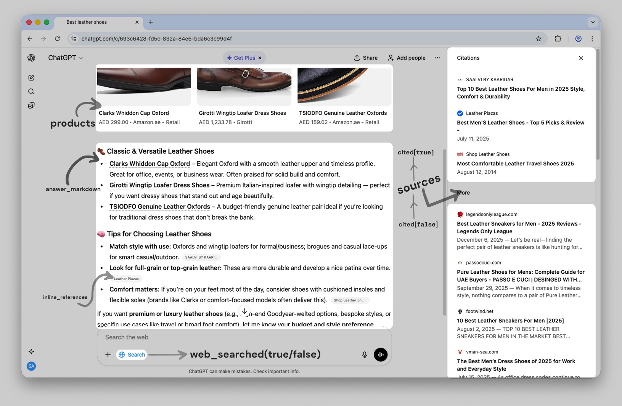Open the ChatGPT model selector dropdown

pyautogui.click(x=66, y=58)
